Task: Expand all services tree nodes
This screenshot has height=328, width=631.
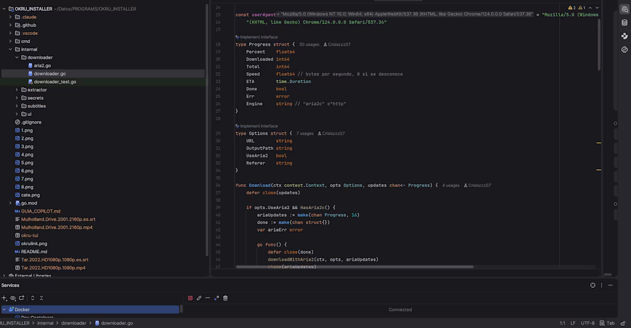Action: click(33, 298)
